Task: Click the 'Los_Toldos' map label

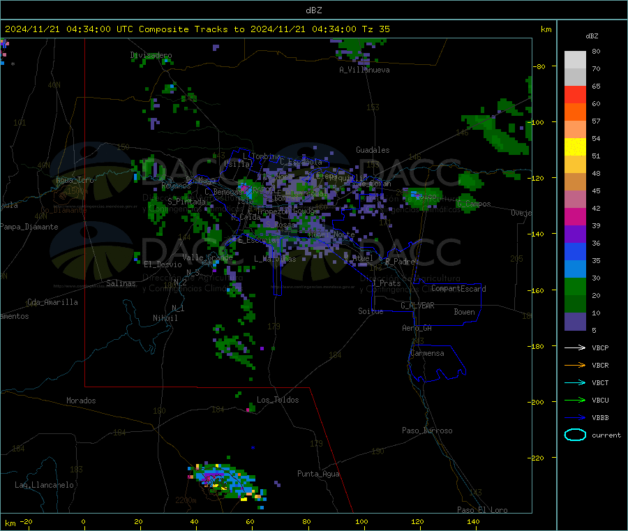Action: click(x=278, y=400)
